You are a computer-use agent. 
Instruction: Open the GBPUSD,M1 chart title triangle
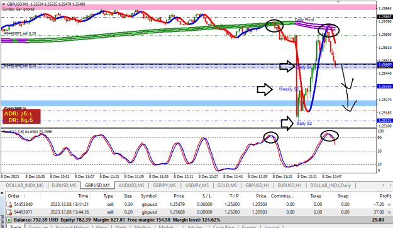click(x=3, y=4)
